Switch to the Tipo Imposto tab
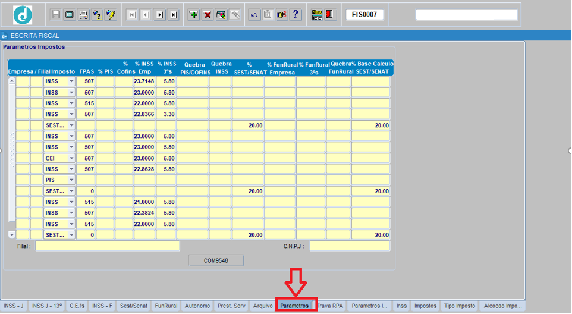 pos(460,306)
